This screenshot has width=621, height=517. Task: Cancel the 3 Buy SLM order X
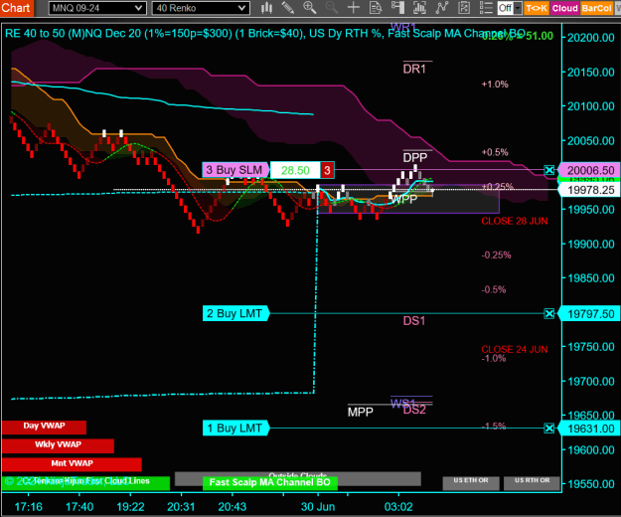(548, 170)
